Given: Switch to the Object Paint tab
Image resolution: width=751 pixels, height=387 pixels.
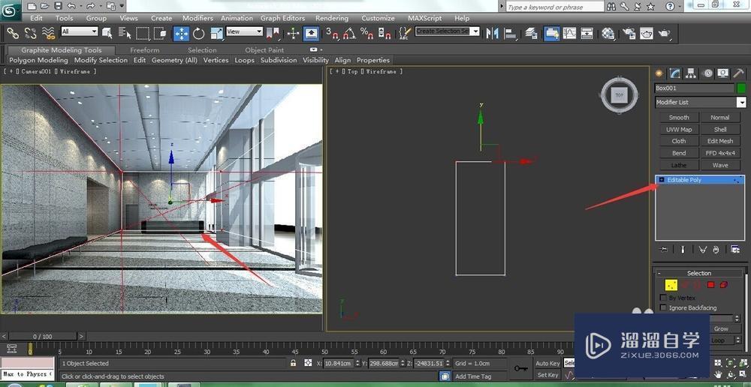Looking at the screenshot, I should [264, 49].
